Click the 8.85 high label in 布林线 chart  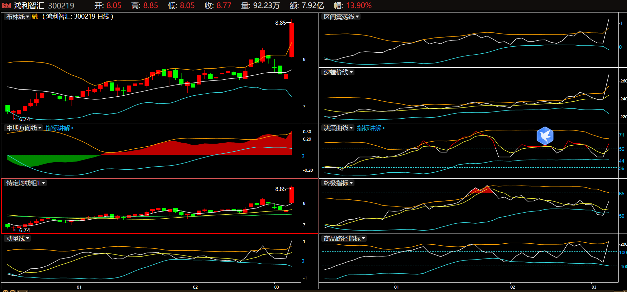[280, 23]
